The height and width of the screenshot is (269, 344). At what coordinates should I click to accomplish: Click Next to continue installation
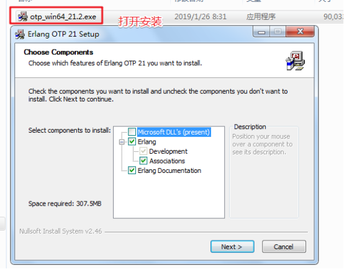[x=232, y=247]
